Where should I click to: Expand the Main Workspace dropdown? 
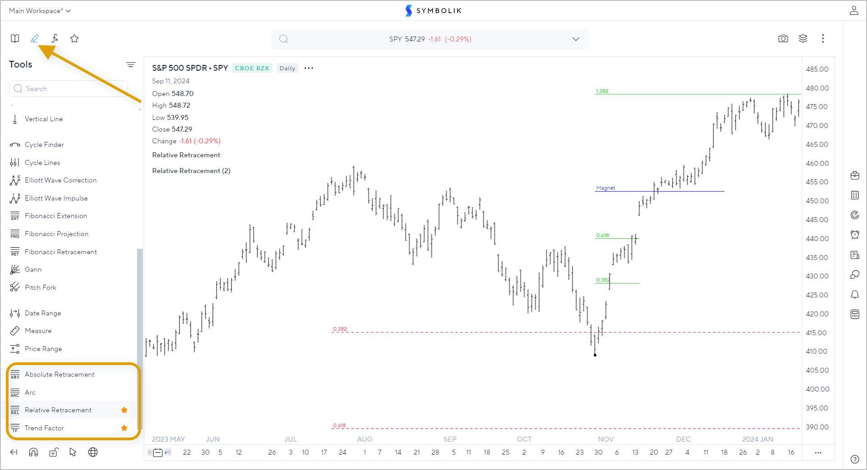(x=40, y=10)
